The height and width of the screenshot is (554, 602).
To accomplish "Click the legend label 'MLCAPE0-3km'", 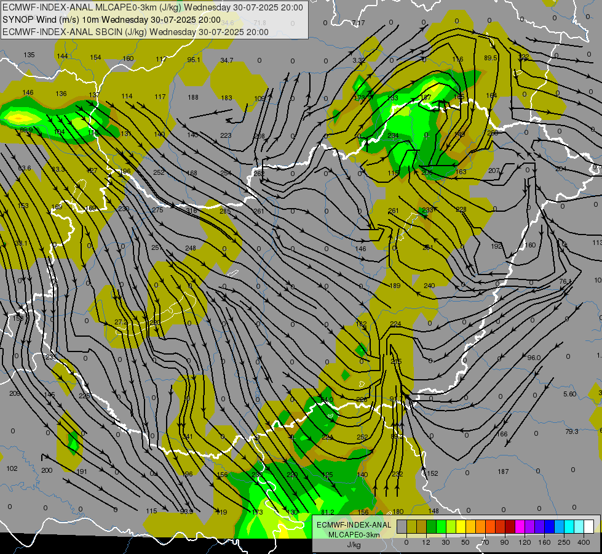I will [x=354, y=535].
